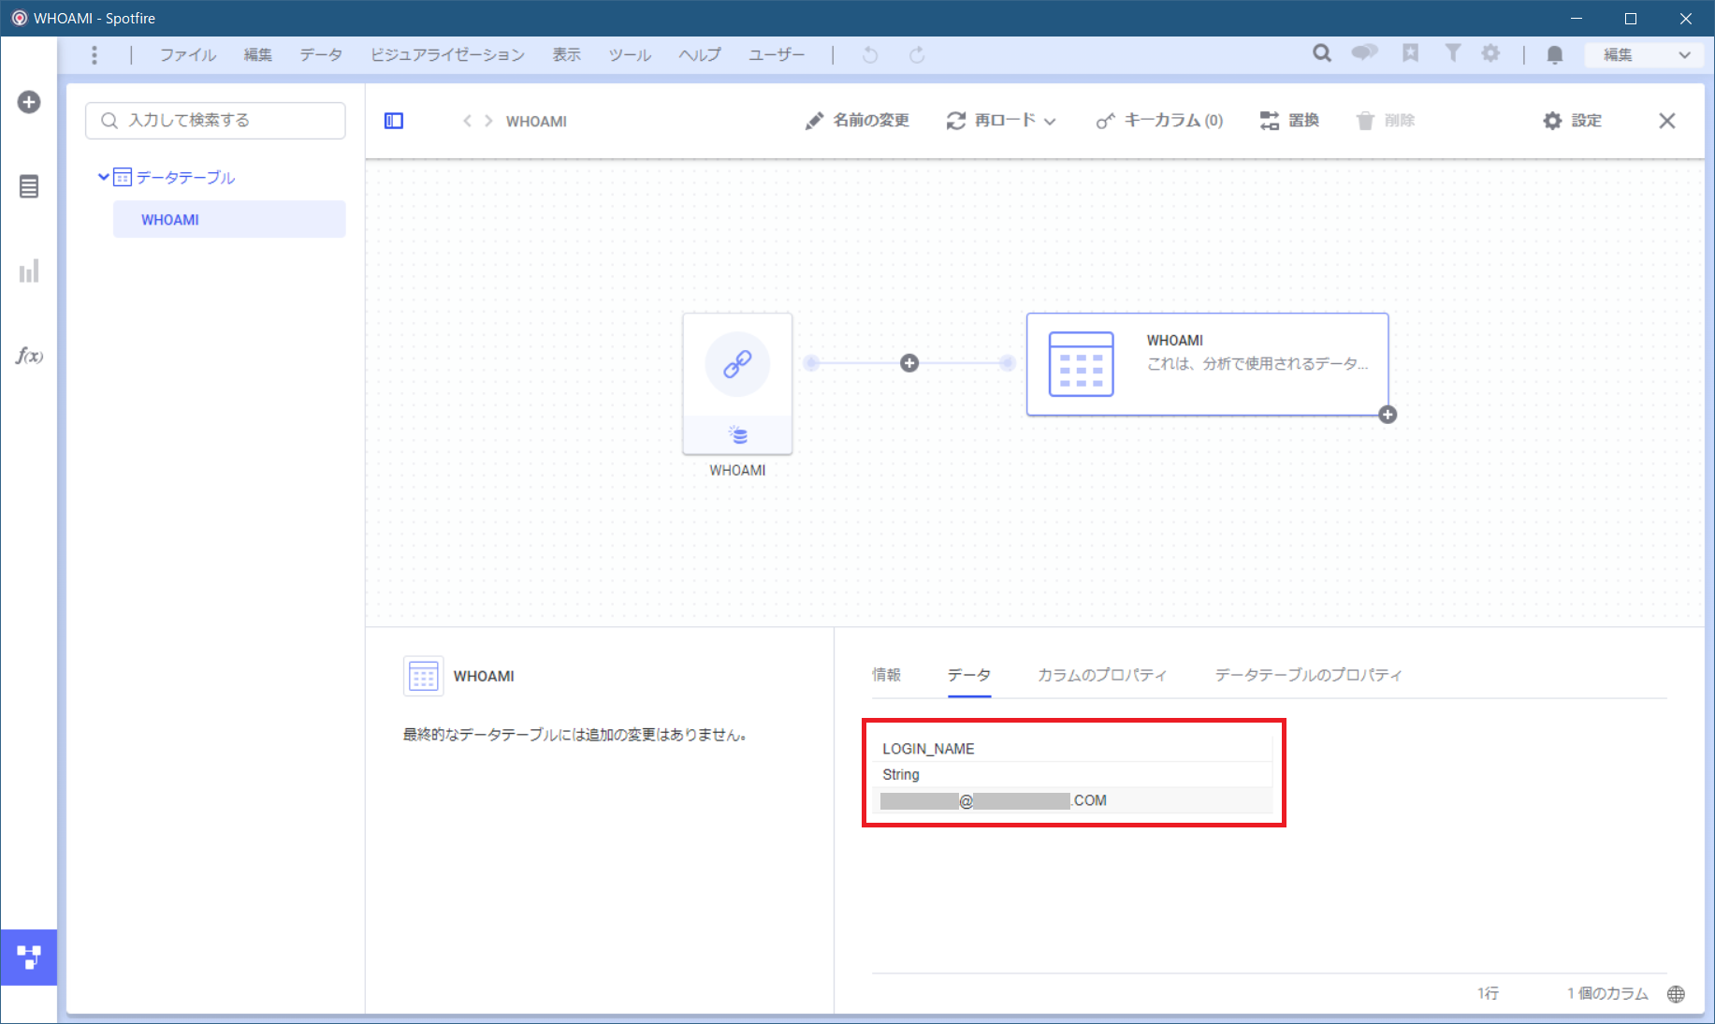Open the conversations speech bubble icon
The width and height of the screenshot is (1715, 1024).
coord(1365,53)
